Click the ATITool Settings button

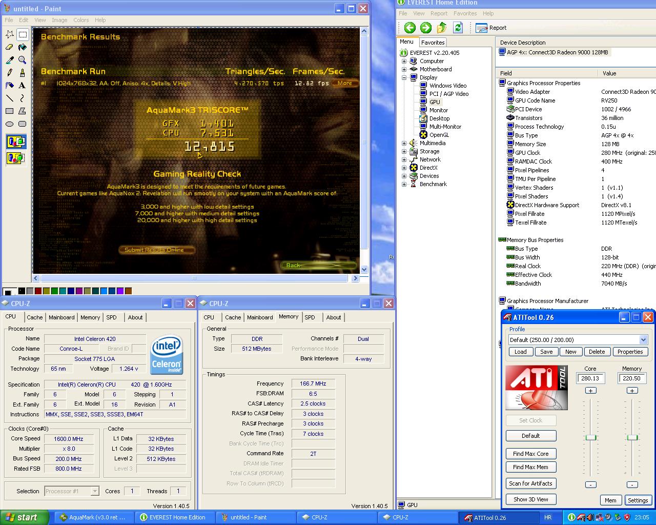coord(638,500)
